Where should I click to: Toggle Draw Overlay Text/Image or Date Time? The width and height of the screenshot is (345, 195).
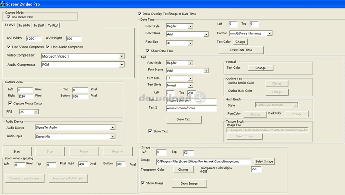pyautogui.click(x=139, y=14)
